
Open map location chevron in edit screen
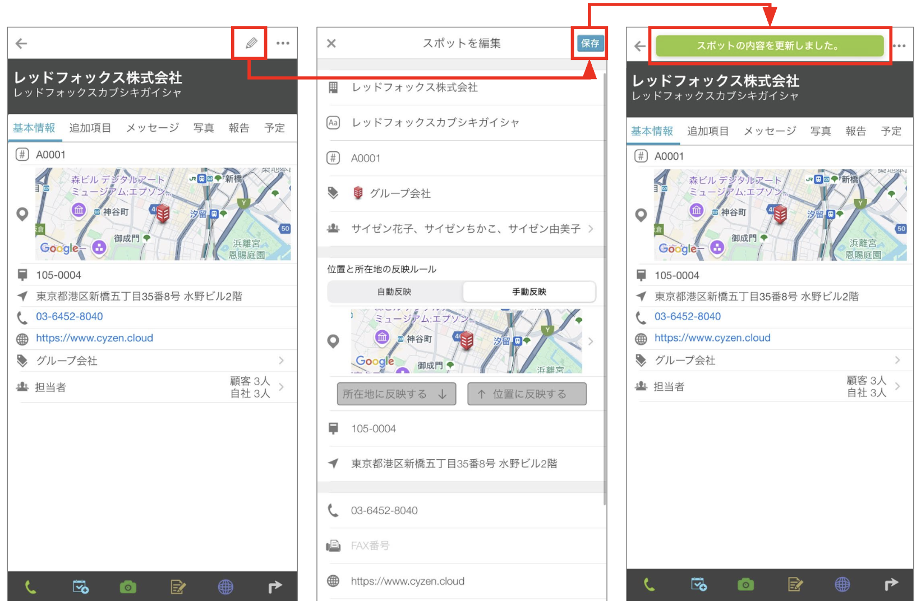[x=591, y=341]
